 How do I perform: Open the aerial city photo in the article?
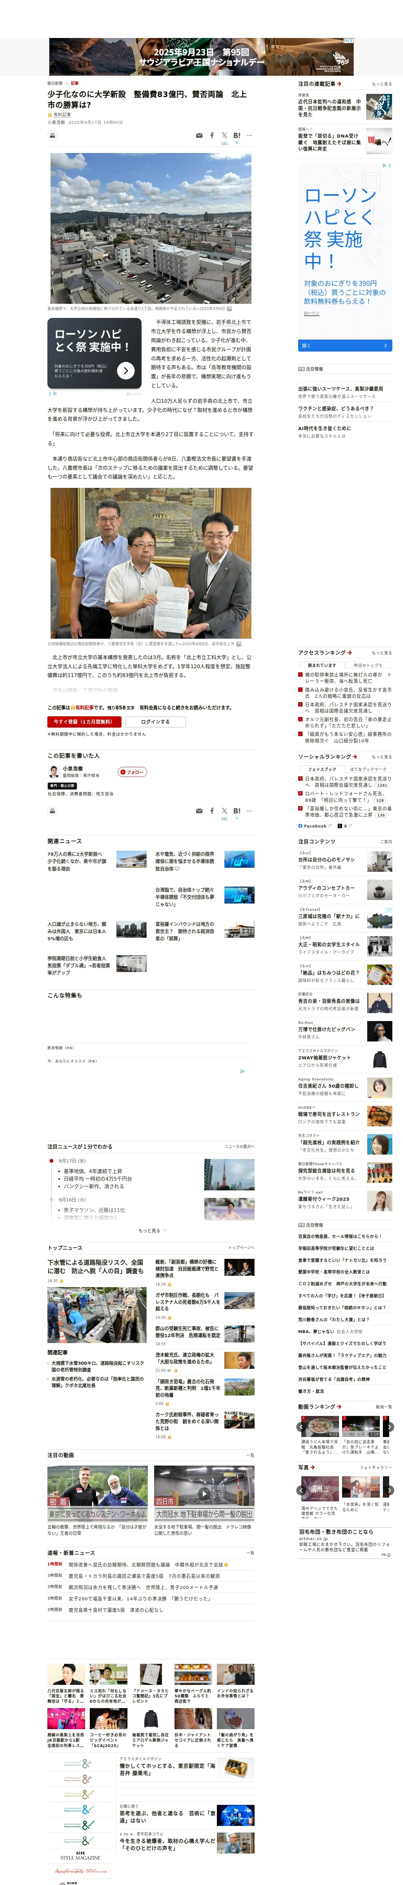151,228
